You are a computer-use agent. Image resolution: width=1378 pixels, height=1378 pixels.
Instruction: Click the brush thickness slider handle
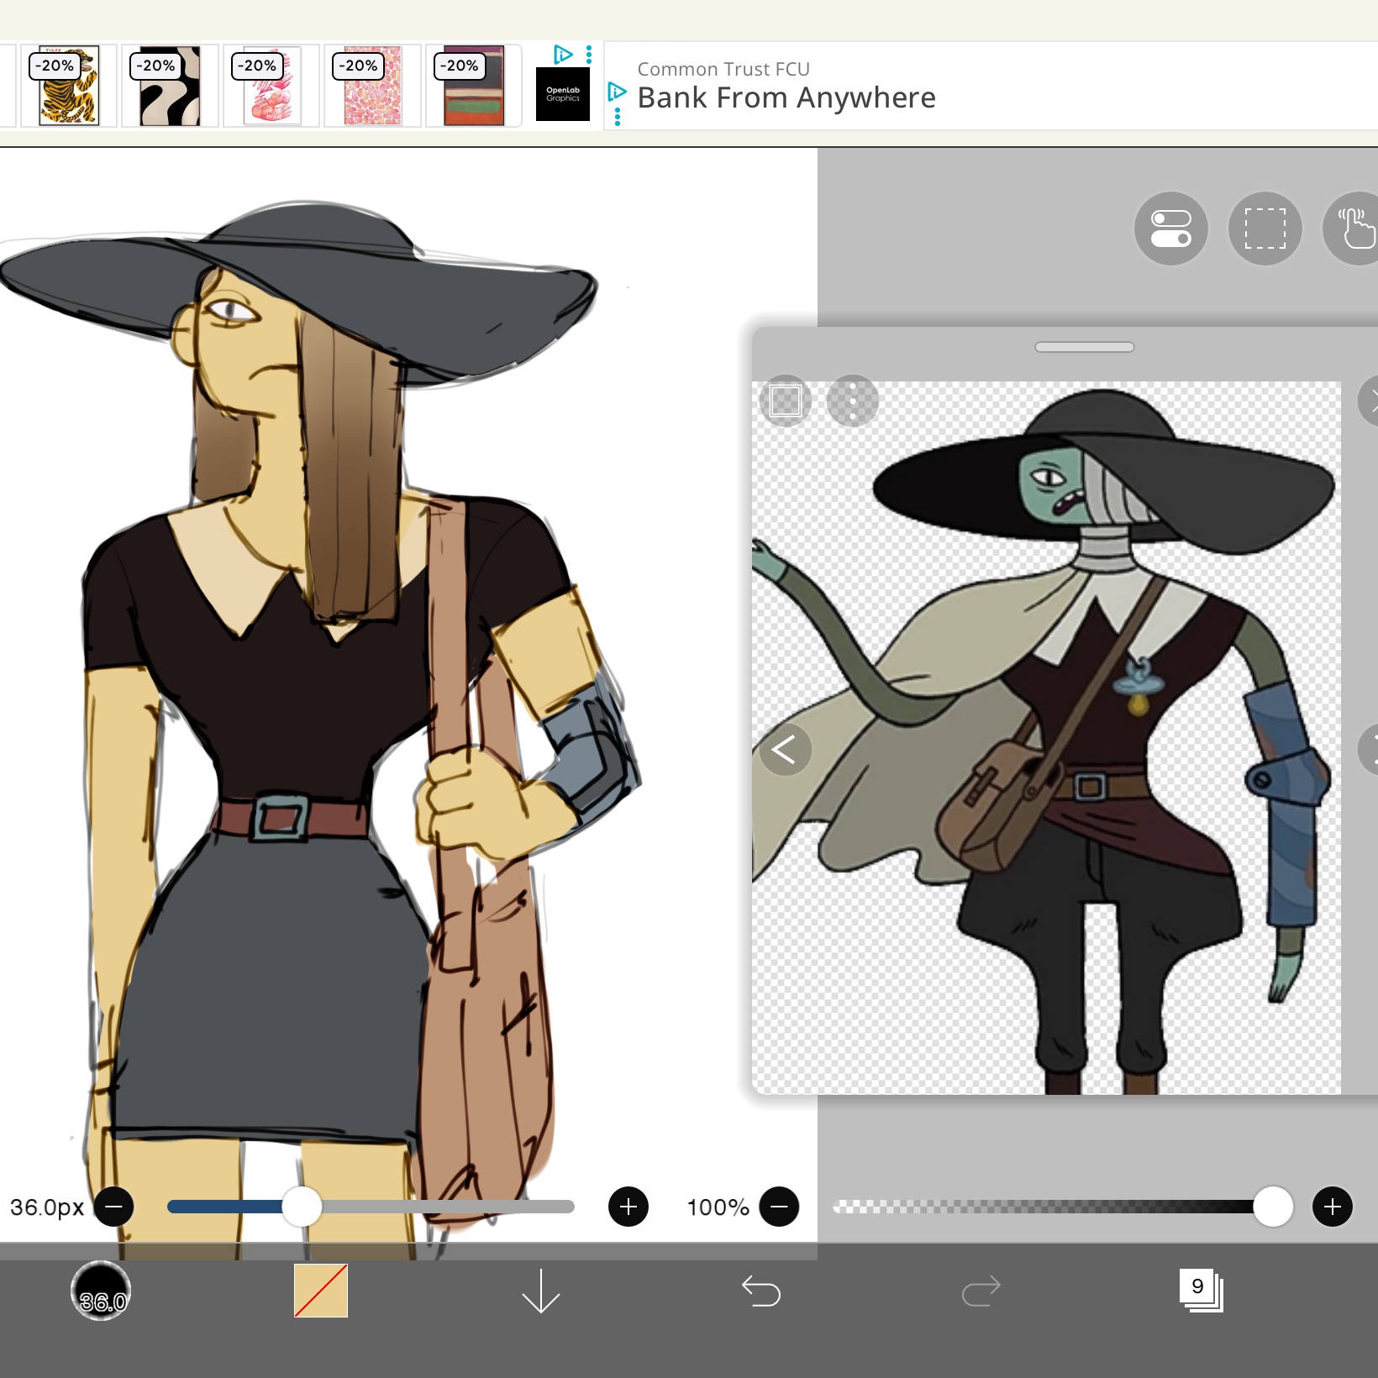click(301, 1207)
